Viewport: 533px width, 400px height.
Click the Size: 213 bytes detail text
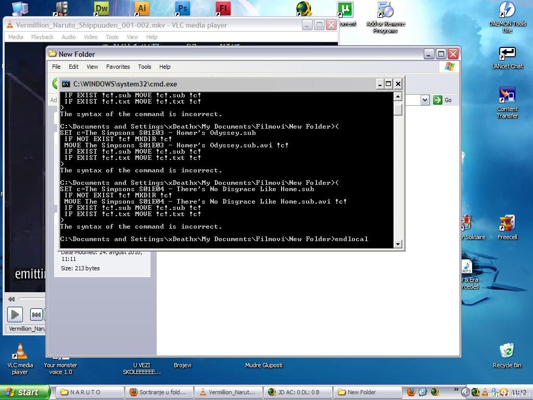[80, 268]
